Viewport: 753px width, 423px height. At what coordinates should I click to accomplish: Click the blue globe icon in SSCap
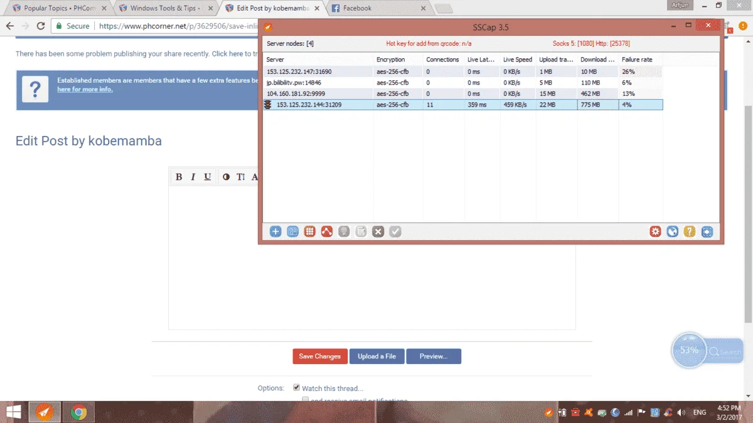(x=673, y=231)
